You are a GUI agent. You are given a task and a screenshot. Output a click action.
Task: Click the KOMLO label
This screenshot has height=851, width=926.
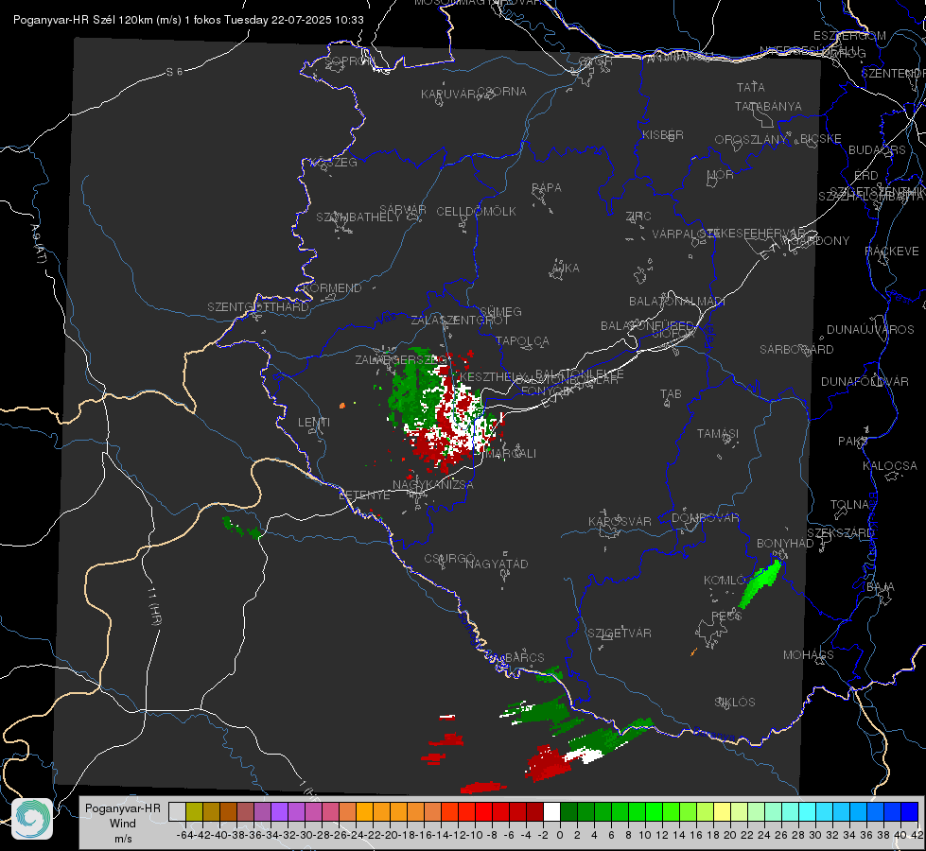click(725, 581)
